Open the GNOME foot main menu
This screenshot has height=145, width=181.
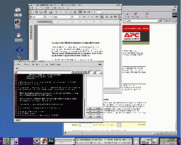(x=6, y=141)
